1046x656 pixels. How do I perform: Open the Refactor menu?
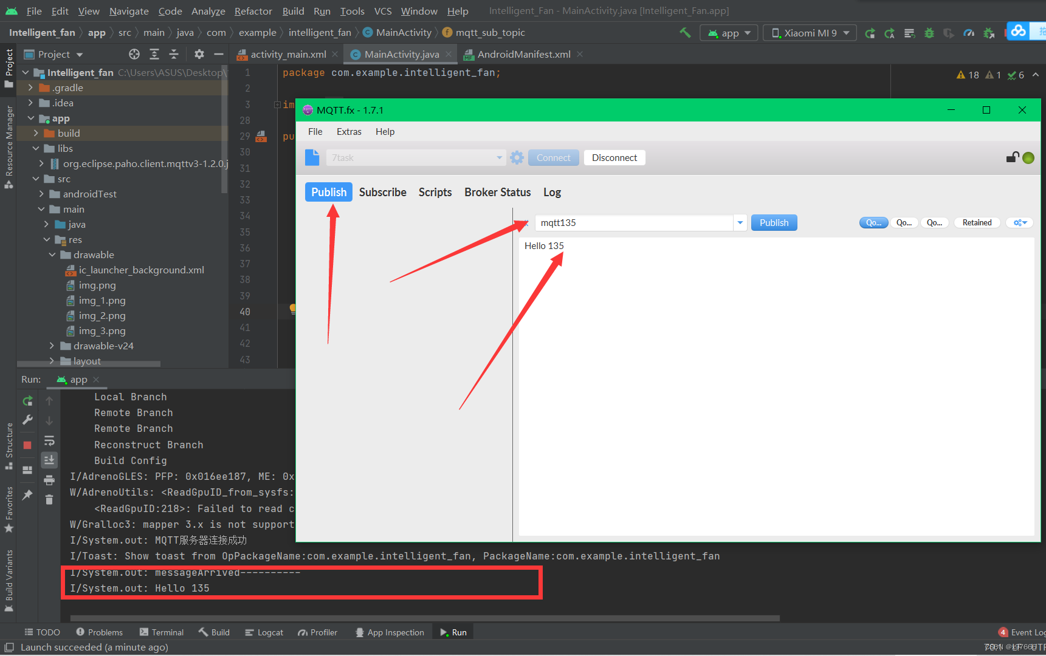tap(253, 11)
